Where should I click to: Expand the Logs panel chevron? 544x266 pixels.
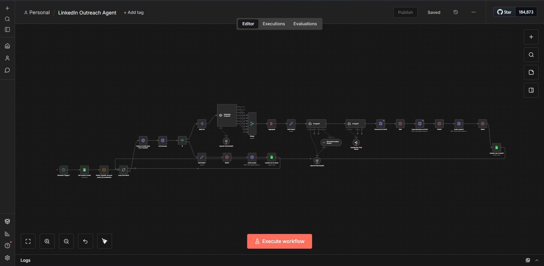(x=537, y=260)
